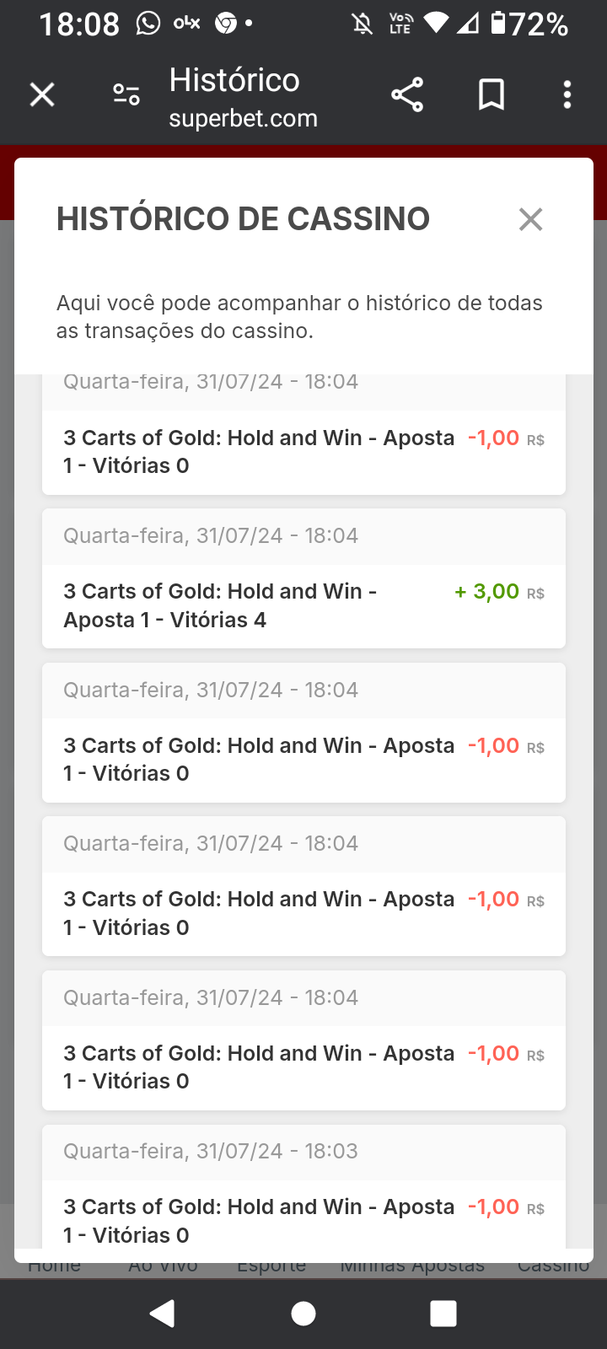Open the three-dot overflow menu
607x1349 pixels.
(567, 94)
